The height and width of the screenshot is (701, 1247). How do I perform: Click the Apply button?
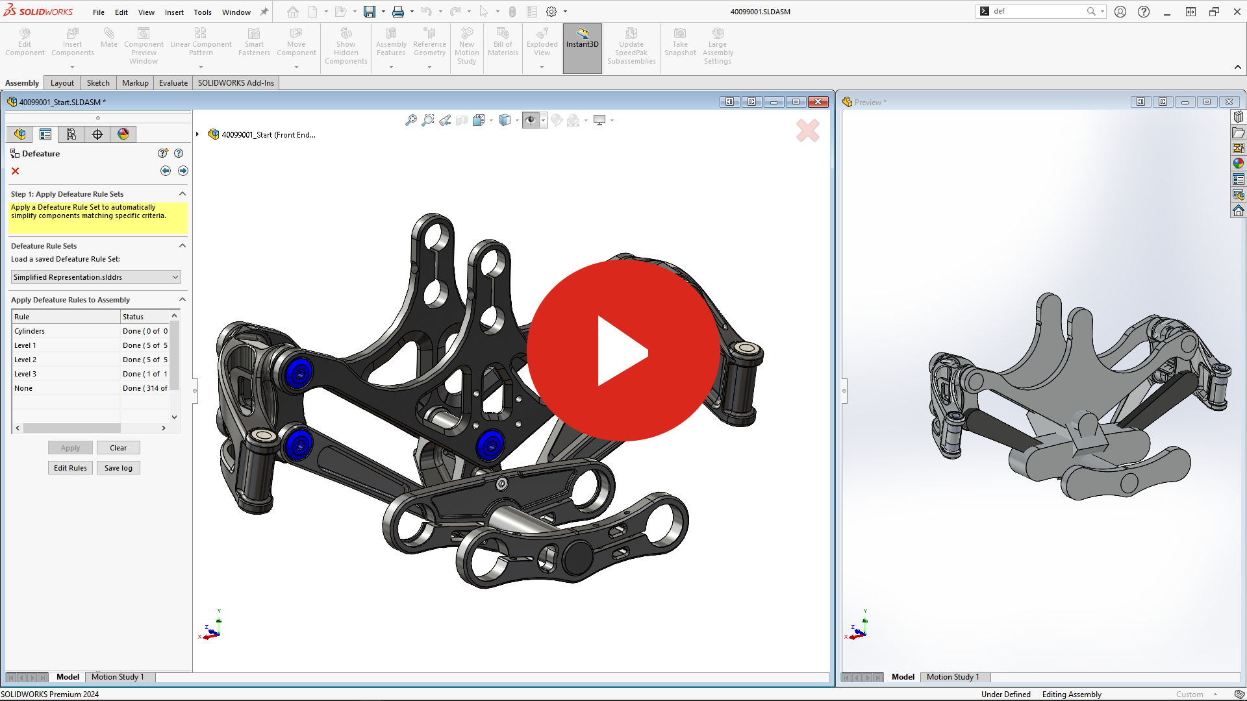(x=70, y=448)
